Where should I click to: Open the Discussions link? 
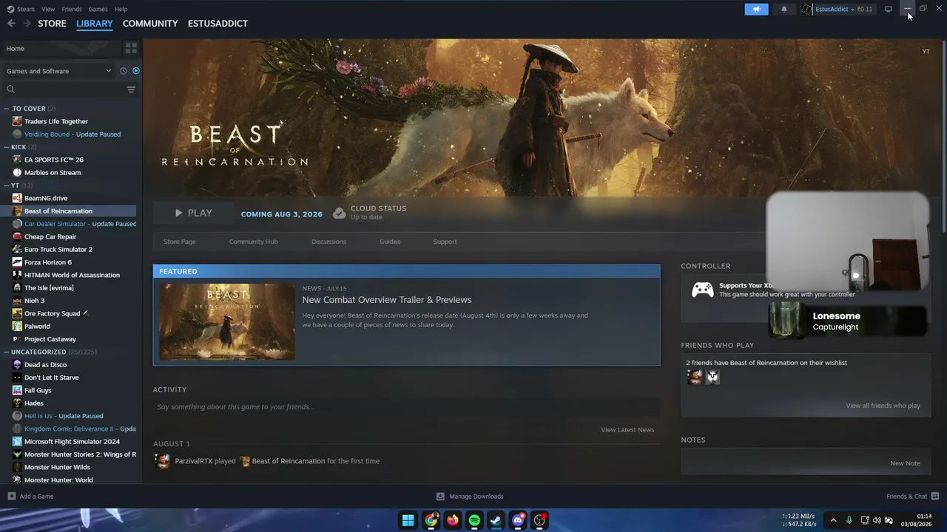tap(328, 242)
